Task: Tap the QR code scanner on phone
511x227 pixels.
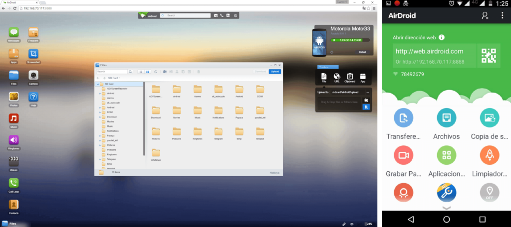Action: pos(489,56)
